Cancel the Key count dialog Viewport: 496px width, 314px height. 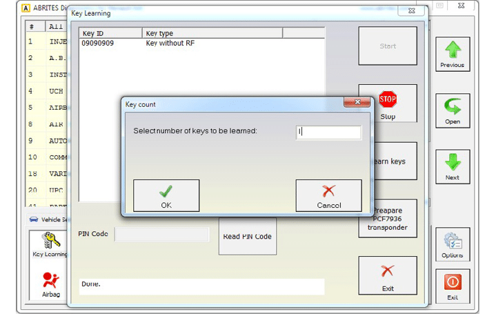[328, 195]
